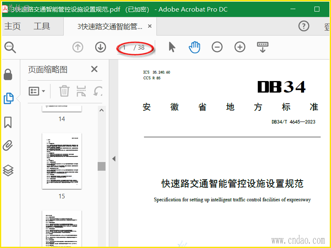Click the rotate page counterclockwise icon
331x248 pixels.
click(x=98, y=91)
